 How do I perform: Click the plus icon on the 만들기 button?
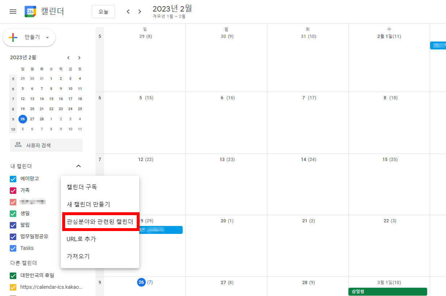(14, 37)
